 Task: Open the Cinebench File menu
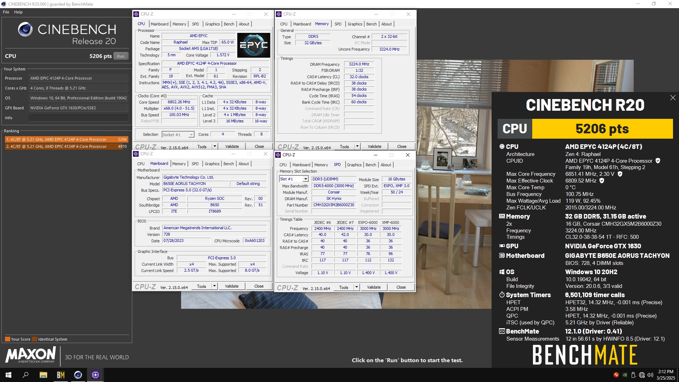tap(6, 12)
